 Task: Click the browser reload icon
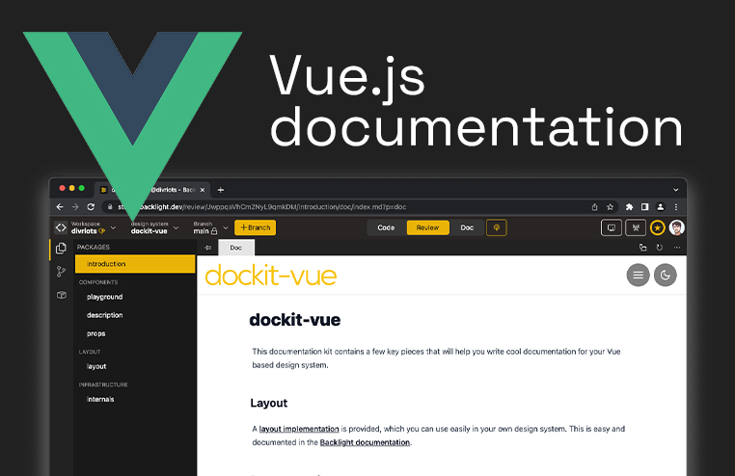pos(91,207)
